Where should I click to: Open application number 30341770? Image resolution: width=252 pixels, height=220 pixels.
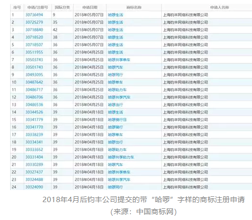click(x=34, y=127)
